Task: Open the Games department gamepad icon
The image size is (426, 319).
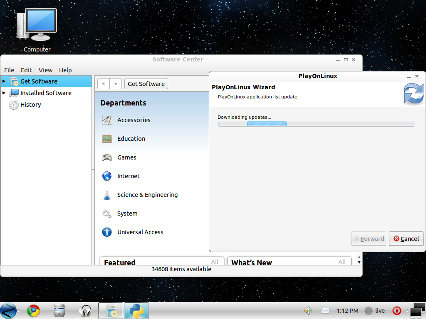Action: [x=107, y=157]
